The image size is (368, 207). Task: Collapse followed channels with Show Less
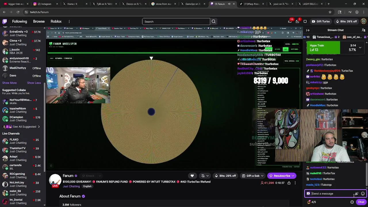34,83
